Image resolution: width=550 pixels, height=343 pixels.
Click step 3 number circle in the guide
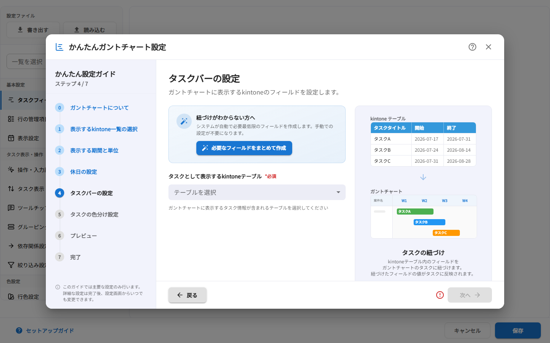tap(60, 172)
